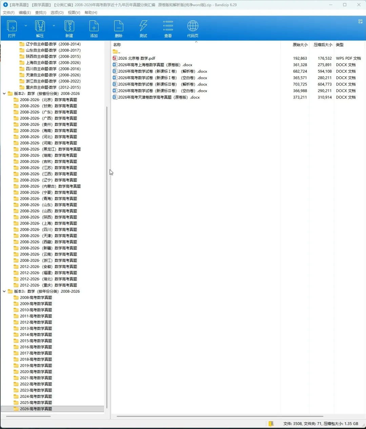Open the dropdown arrow next to 打开
366x429 pixels.
26,25
